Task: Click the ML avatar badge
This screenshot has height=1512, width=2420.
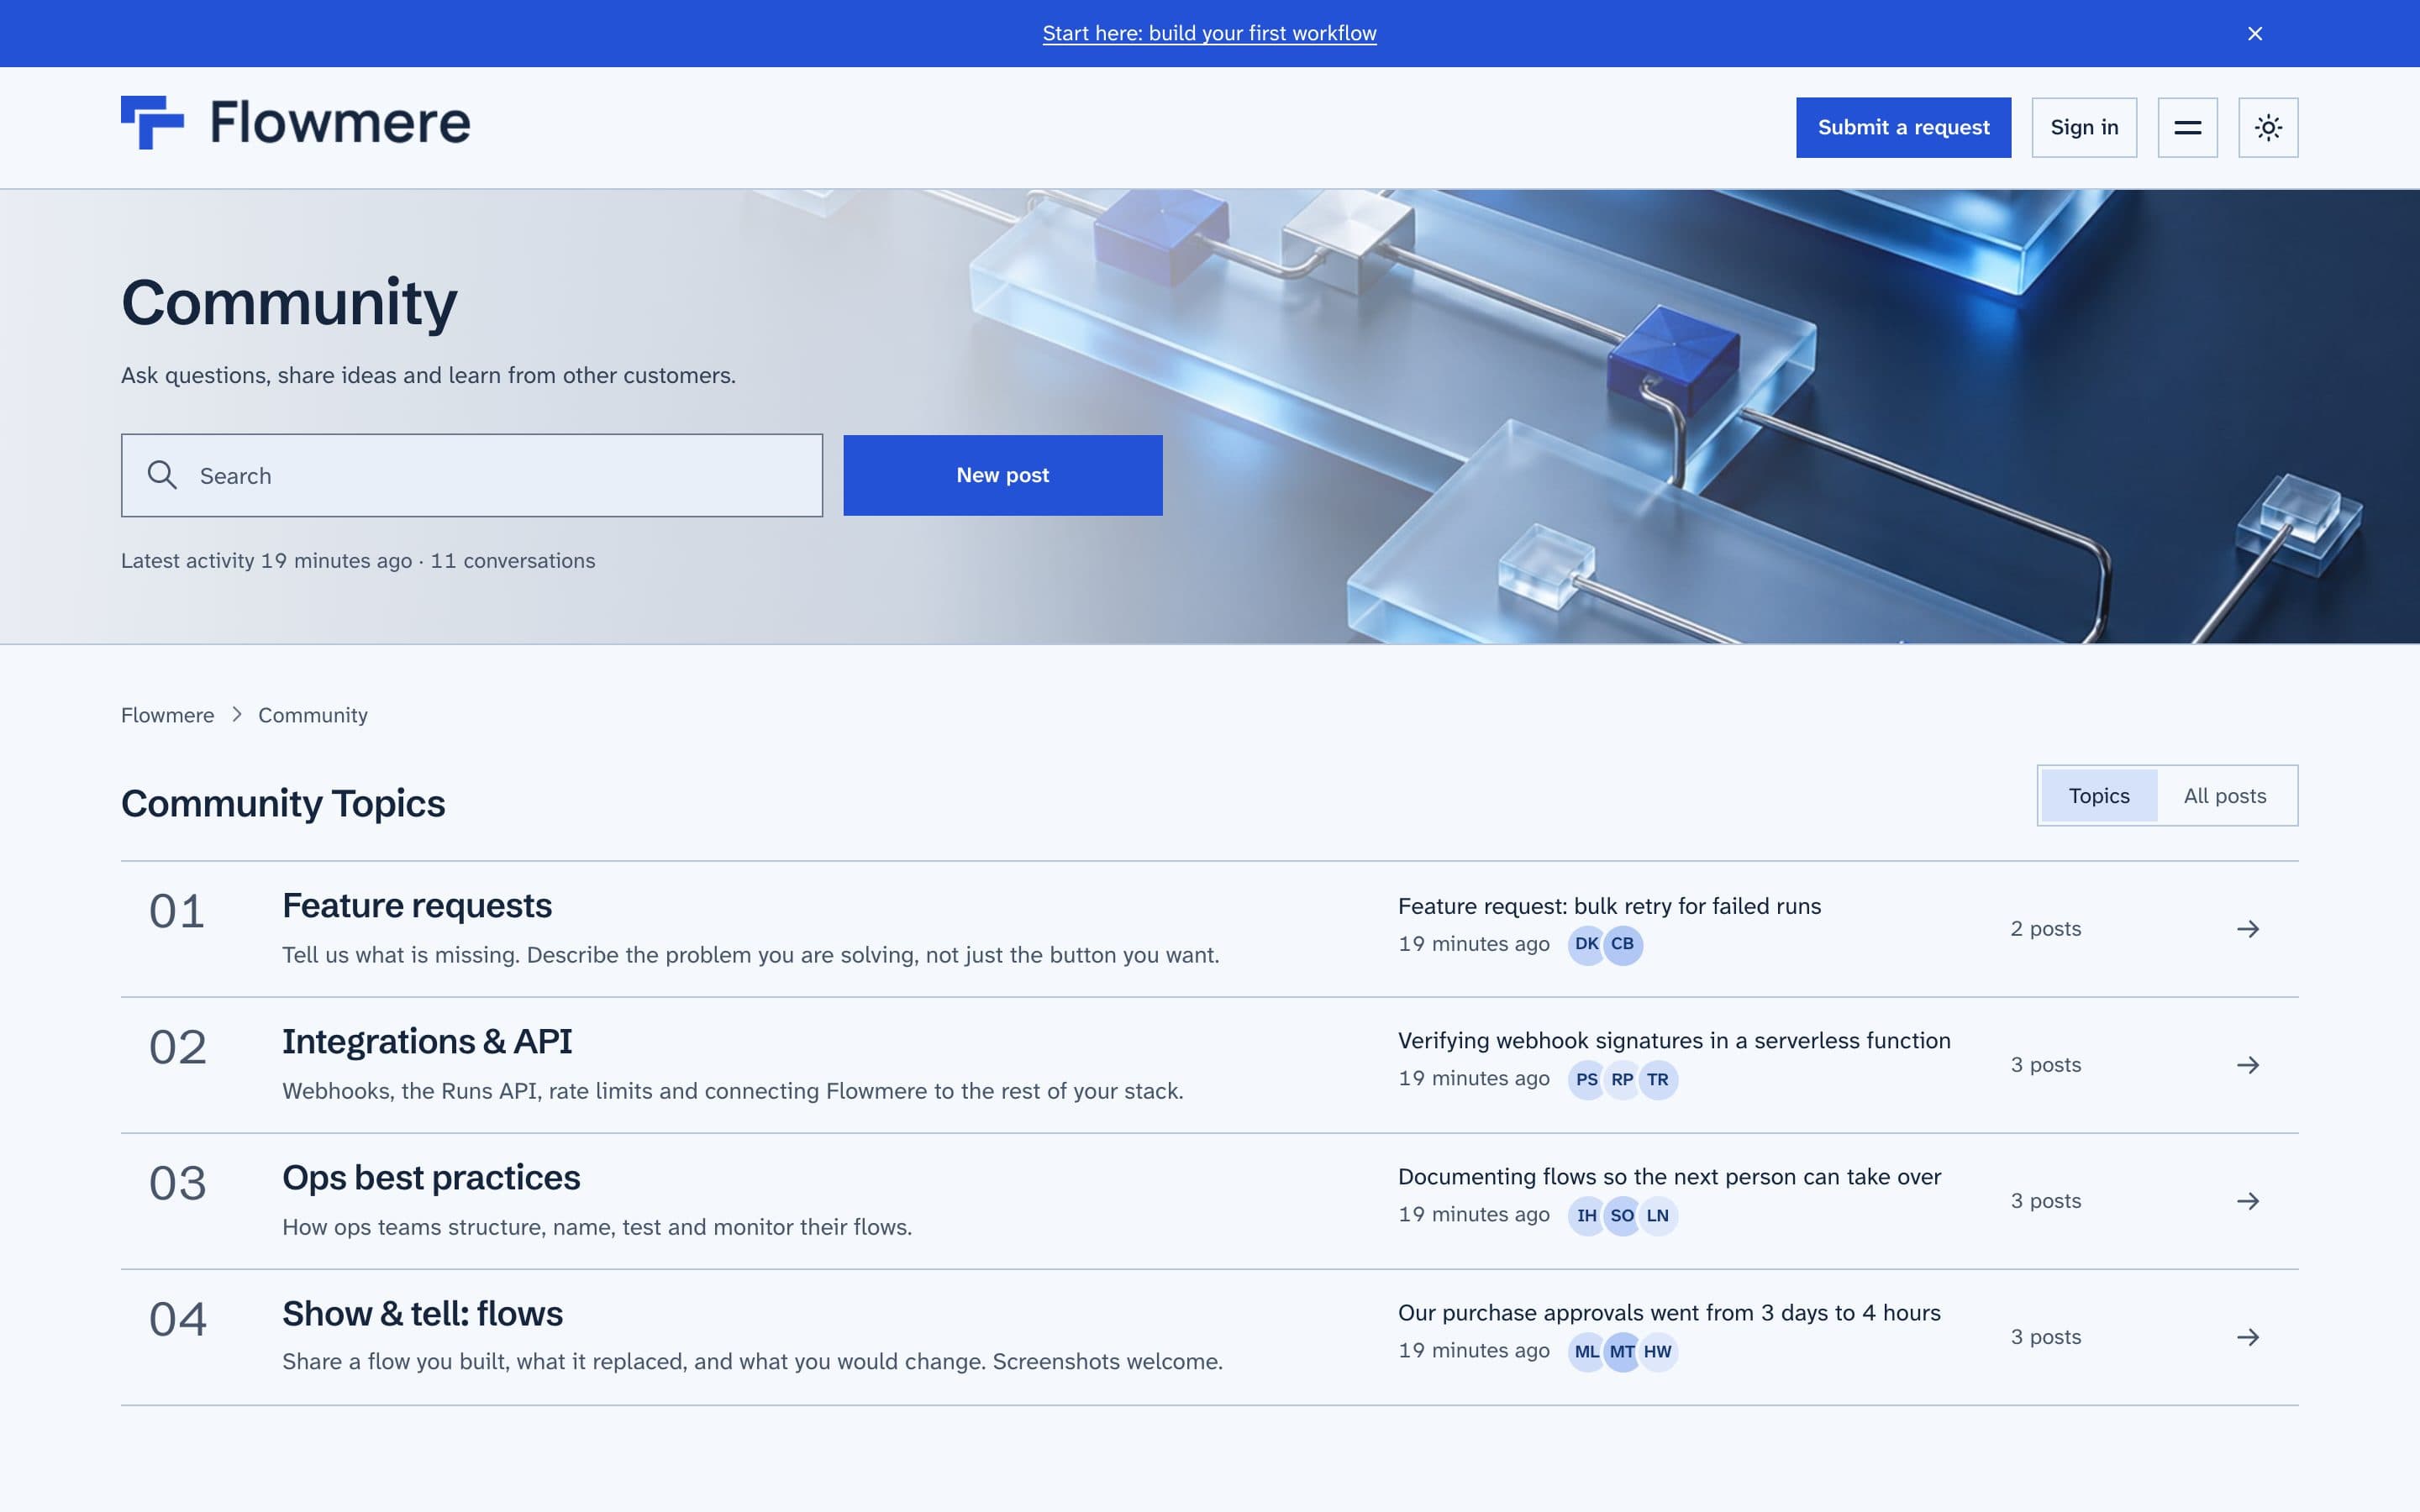Action: coord(1586,1352)
